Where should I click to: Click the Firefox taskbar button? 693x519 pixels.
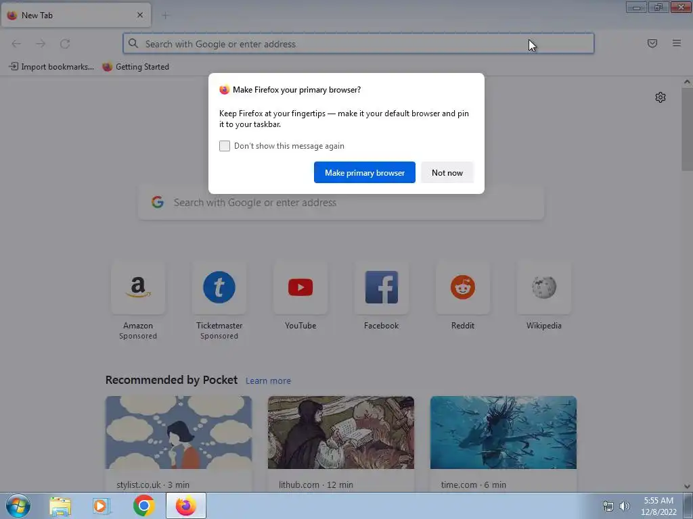pyautogui.click(x=186, y=505)
